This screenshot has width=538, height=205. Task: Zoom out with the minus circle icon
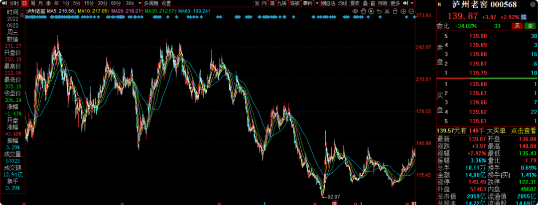411,11
